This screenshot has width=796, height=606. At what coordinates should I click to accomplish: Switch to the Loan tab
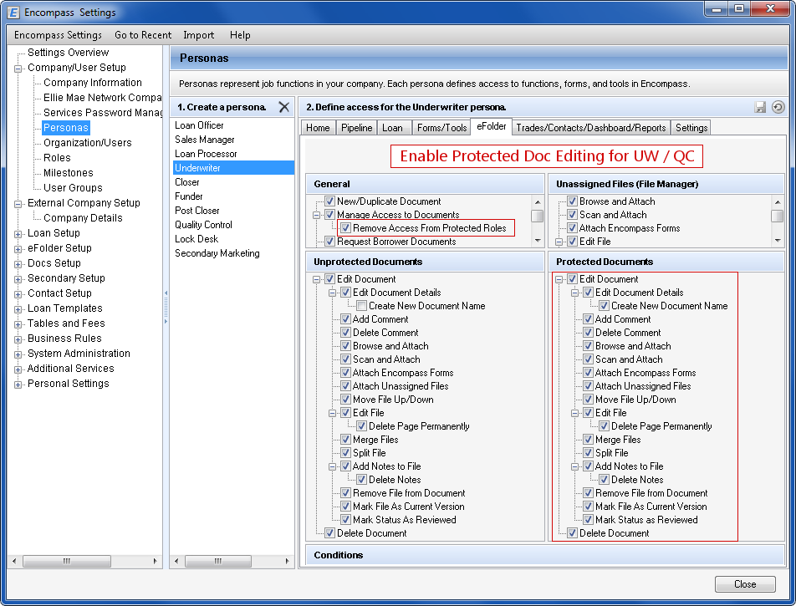click(392, 128)
